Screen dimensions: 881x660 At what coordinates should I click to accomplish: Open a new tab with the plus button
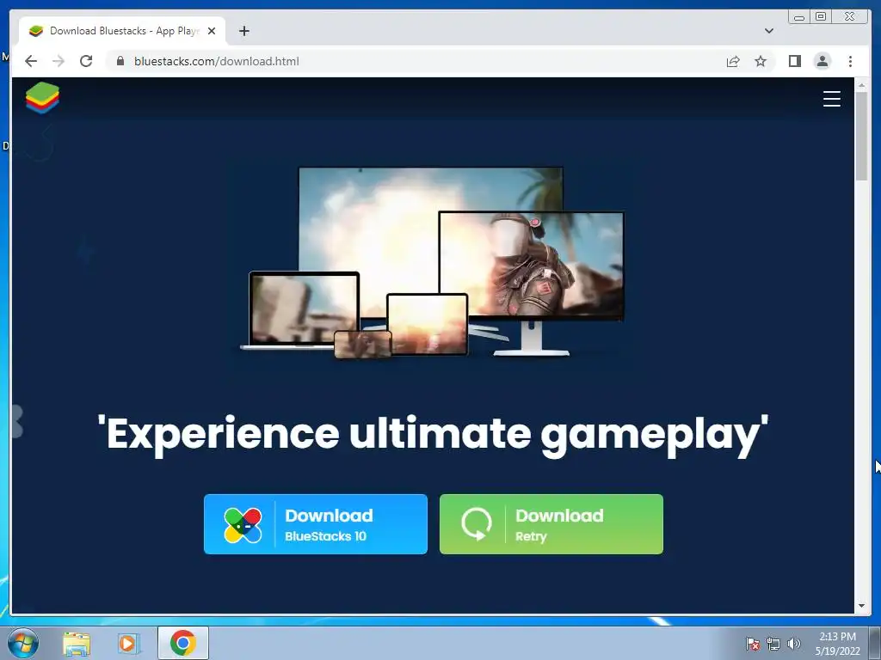coord(243,31)
